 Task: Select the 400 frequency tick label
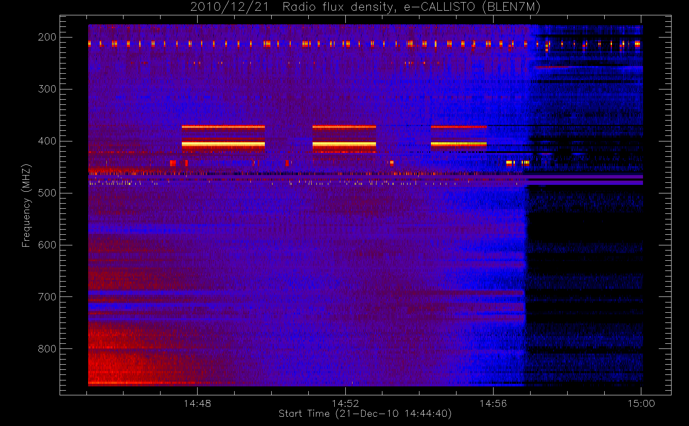47,141
